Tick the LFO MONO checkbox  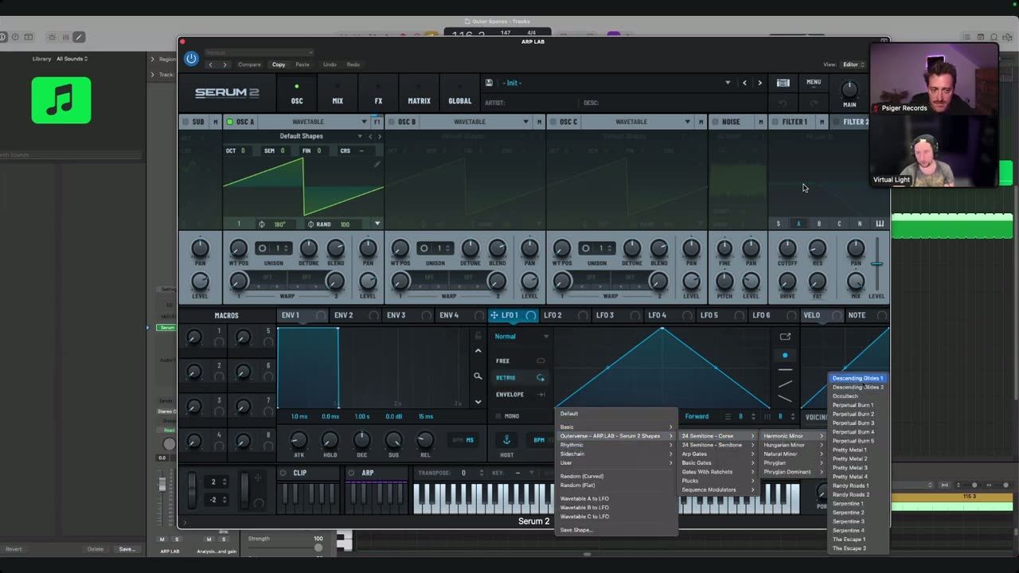pyautogui.click(x=498, y=416)
